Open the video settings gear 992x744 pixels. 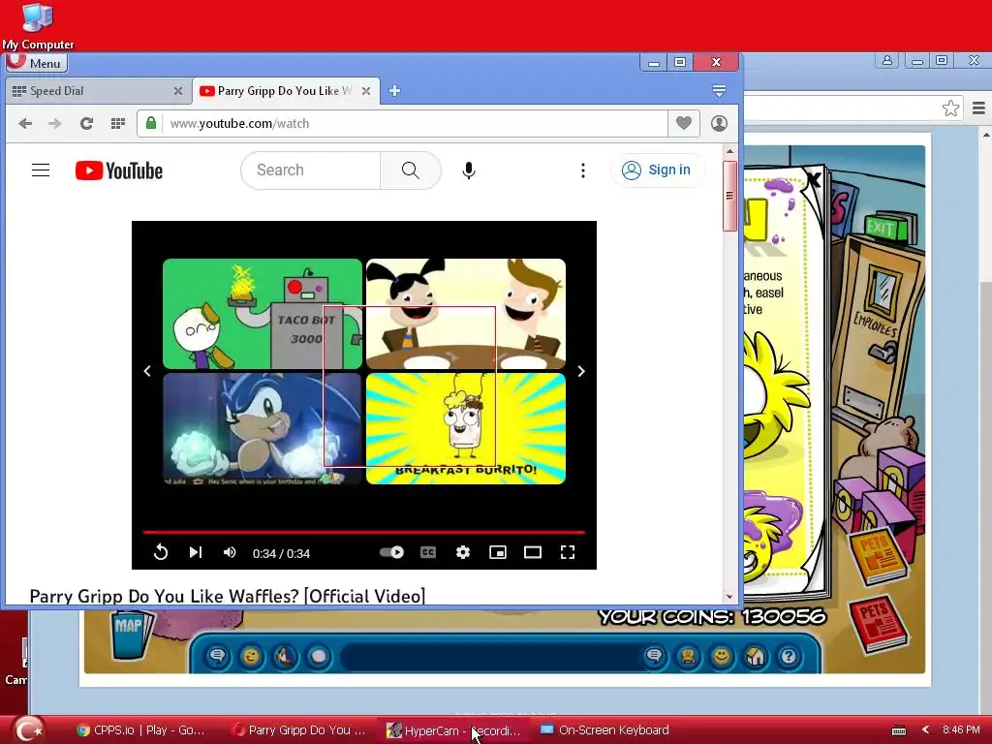(463, 552)
